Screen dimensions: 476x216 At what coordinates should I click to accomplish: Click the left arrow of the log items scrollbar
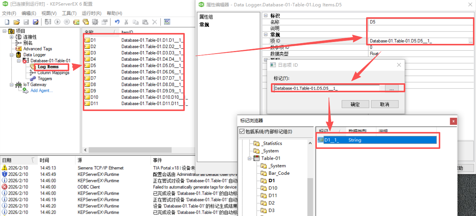(x=86, y=150)
